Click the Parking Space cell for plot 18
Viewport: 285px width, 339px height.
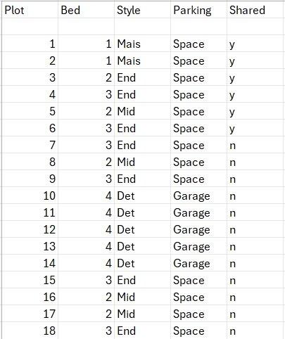199,331
